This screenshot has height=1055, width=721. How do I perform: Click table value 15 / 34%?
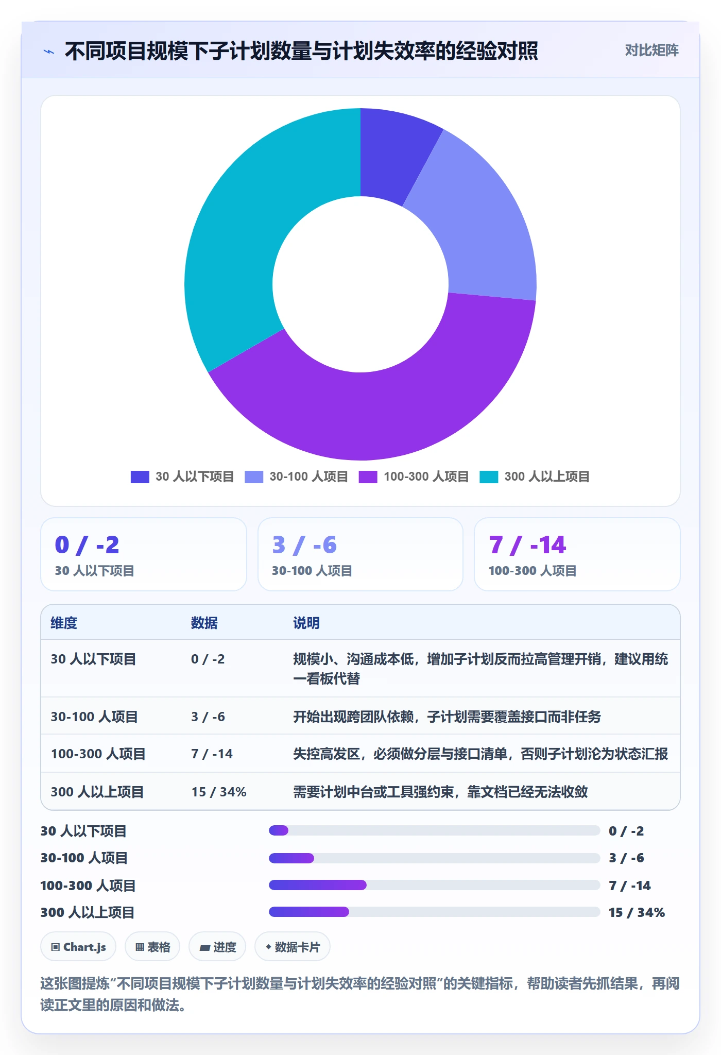tap(219, 792)
